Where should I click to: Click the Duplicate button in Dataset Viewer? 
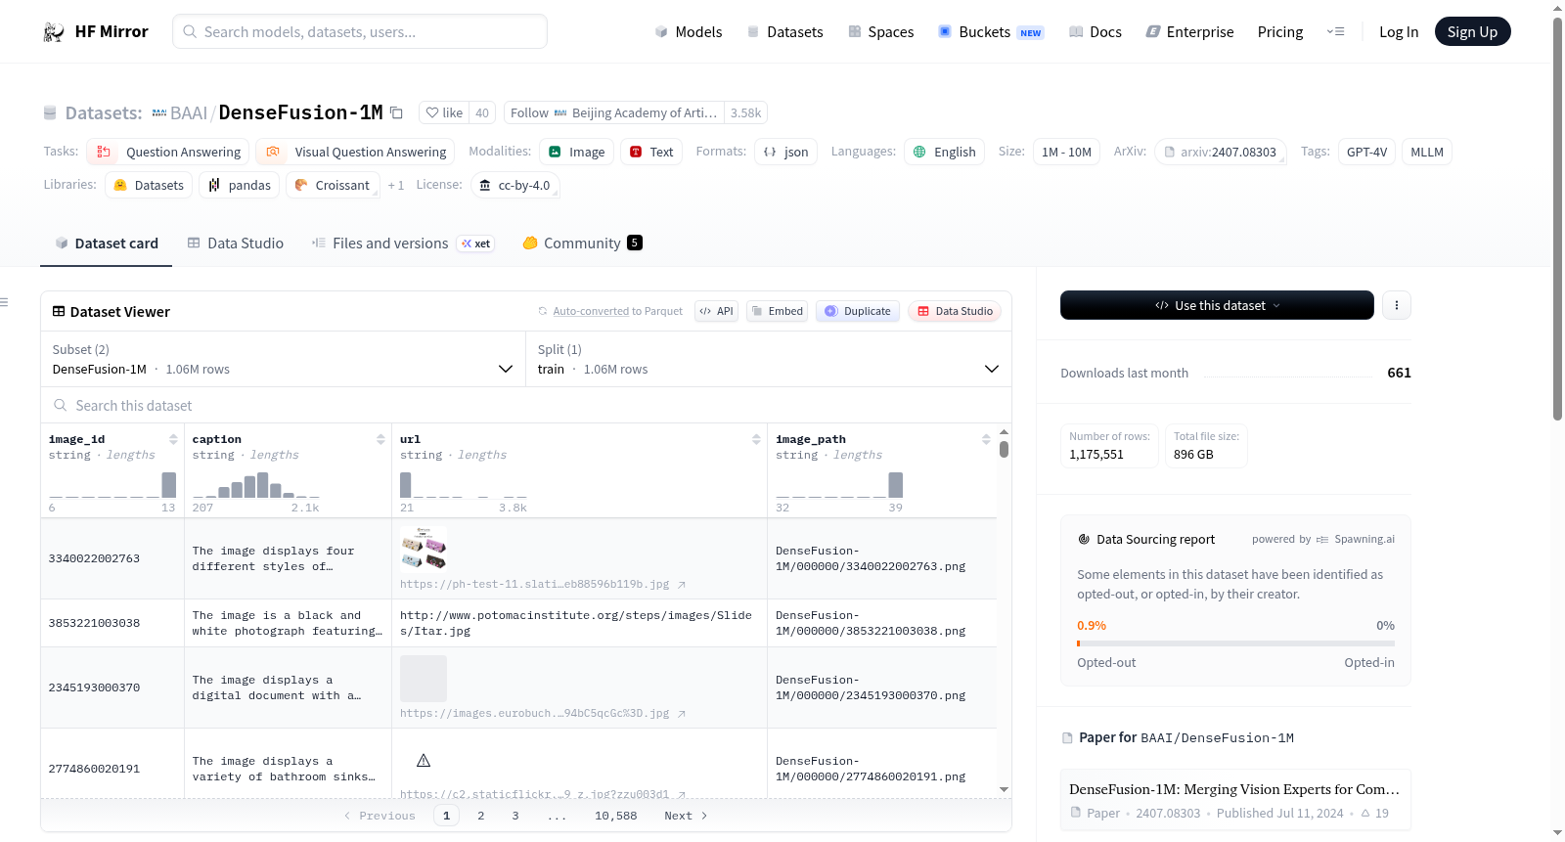[858, 311]
